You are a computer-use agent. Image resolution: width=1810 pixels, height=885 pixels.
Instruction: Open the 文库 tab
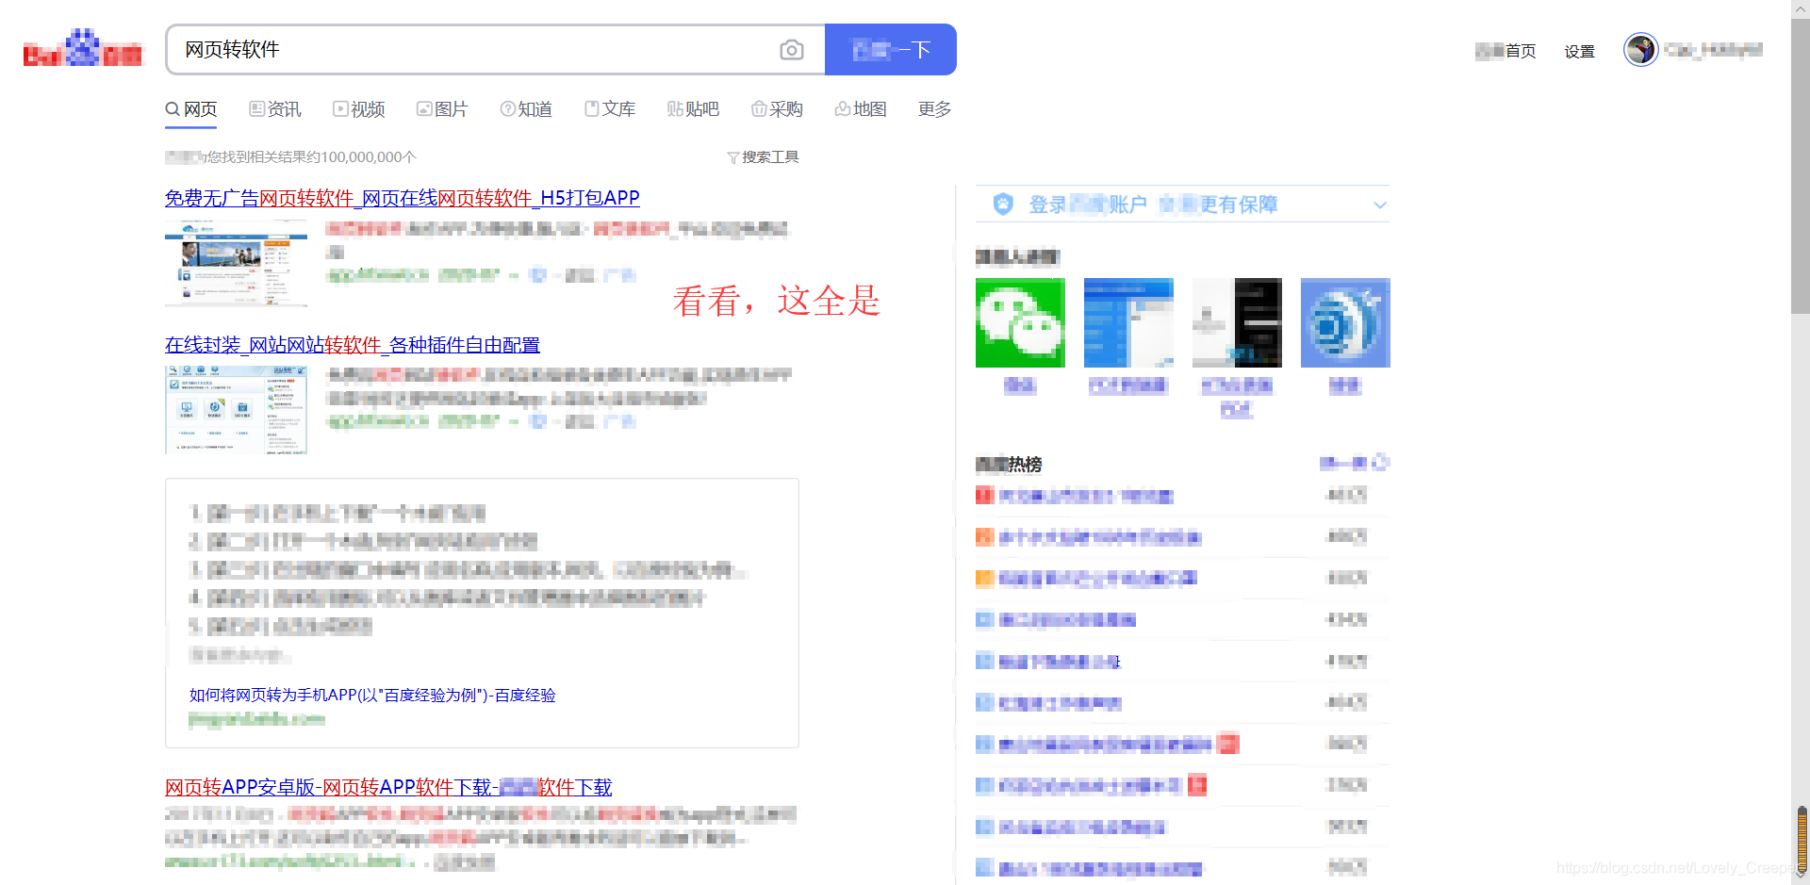coord(610,109)
